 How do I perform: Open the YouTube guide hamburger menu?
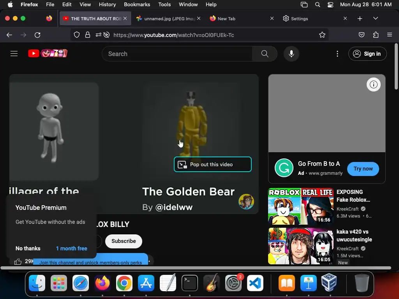[14, 54]
